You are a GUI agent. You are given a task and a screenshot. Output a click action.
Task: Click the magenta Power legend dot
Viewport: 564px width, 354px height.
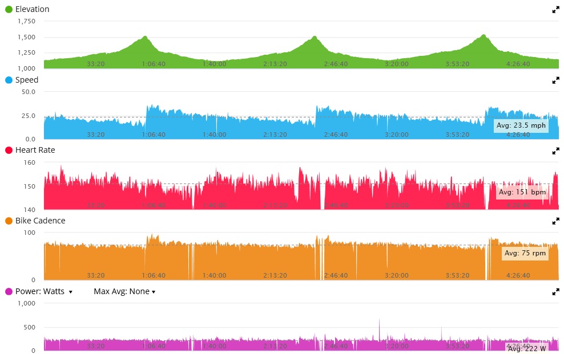pos(9,291)
